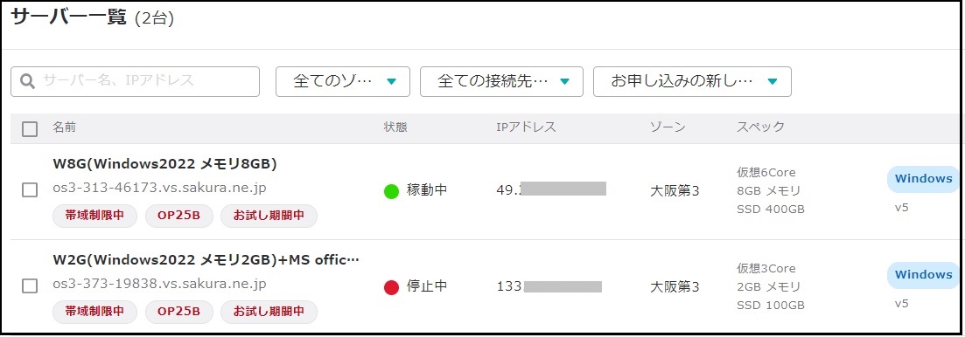Open the 全ての接続先… dropdown
Screen dimensions: 965x337
[501, 82]
